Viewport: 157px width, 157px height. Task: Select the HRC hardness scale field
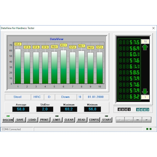37,97
